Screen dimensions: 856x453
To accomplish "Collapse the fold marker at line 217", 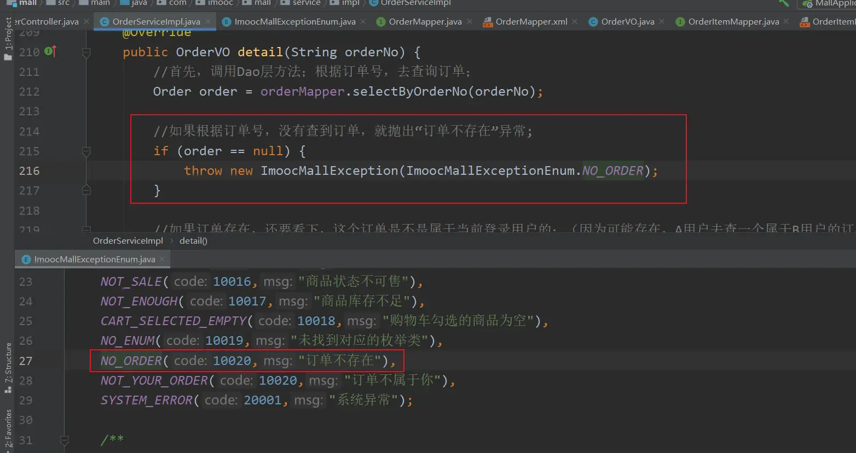I will [86, 190].
